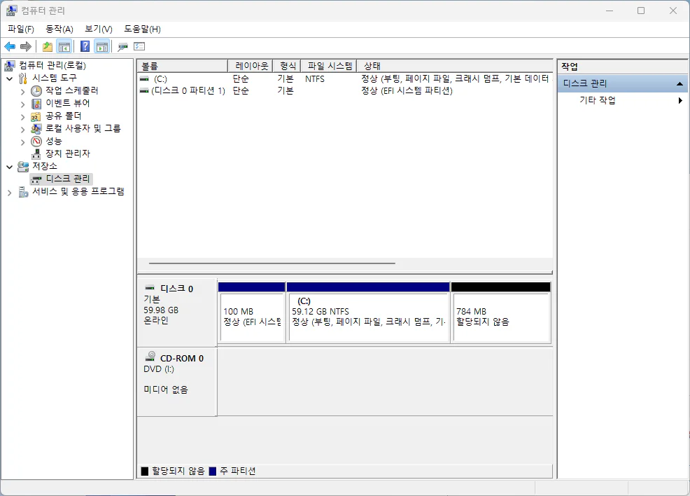Select the 성능 tree item
The width and height of the screenshot is (690, 496).
click(x=54, y=142)
